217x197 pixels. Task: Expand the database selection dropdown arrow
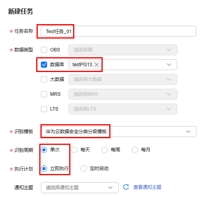[169, 65]
